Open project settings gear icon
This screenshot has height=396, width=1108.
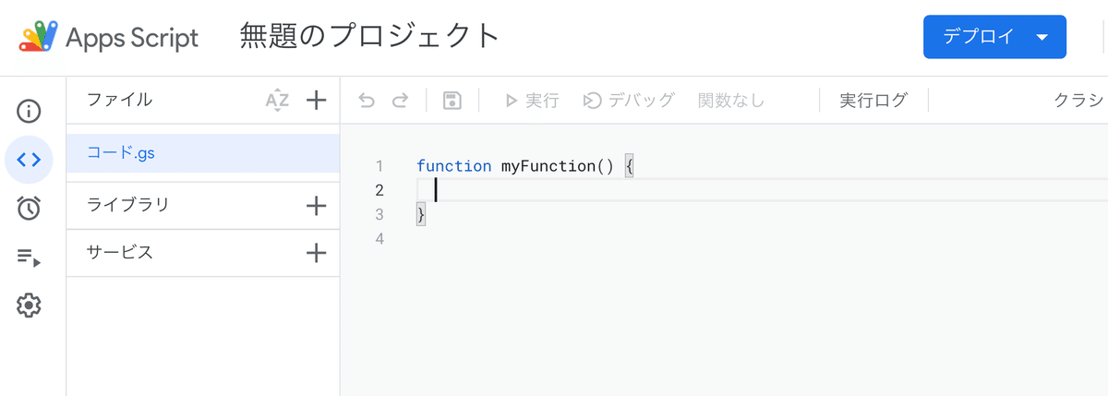click(x=29, y=305)
